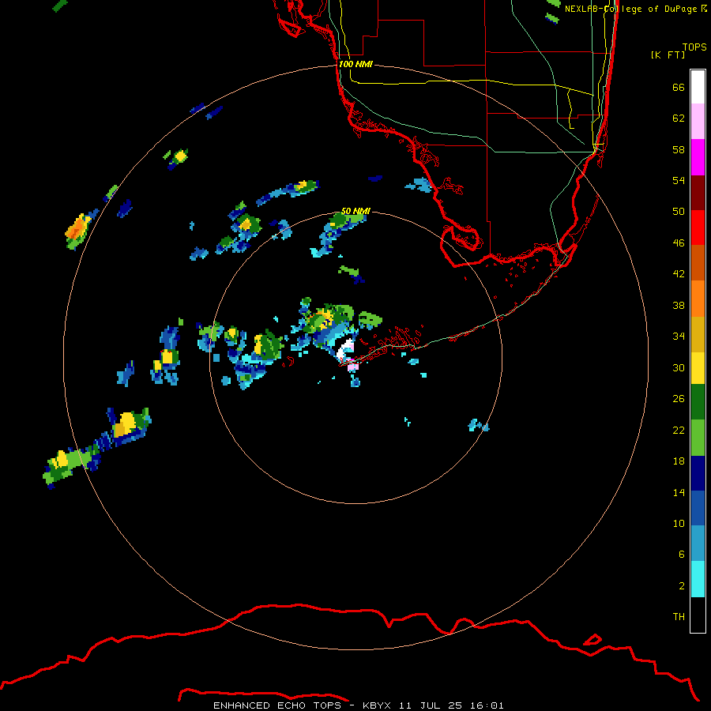The width and height of the screenshot is (711, 711).
Task: Click the legend value "30"
Action: click(x=679, y=367)
